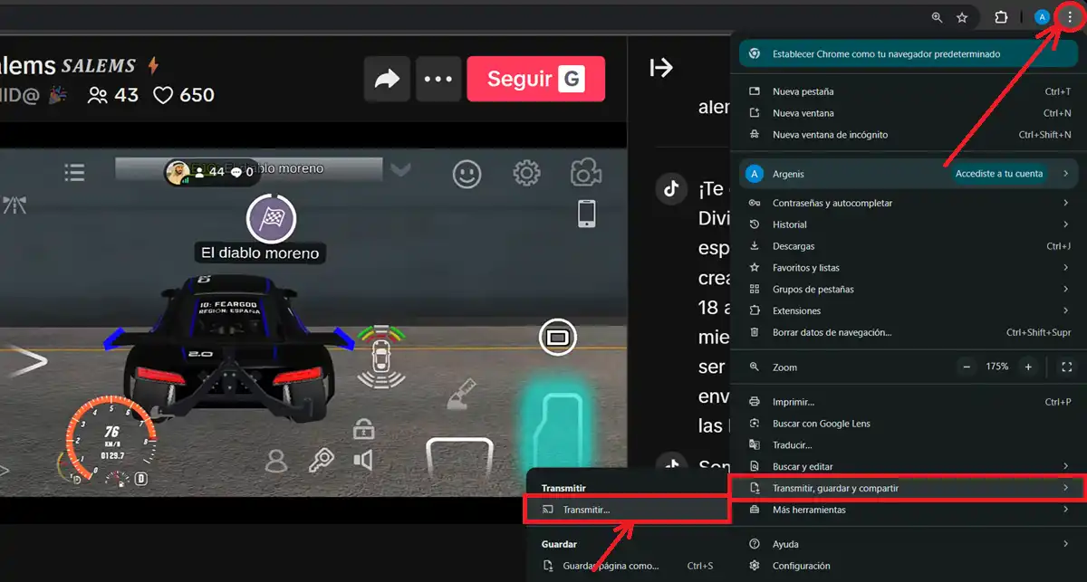Viewport: 1087px width, 582px height.
Task: Expand the Ayuda submenu
Action: [x=910, y=544]
